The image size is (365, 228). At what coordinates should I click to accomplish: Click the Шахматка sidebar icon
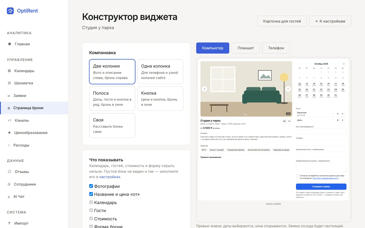(x=9, y=83)
